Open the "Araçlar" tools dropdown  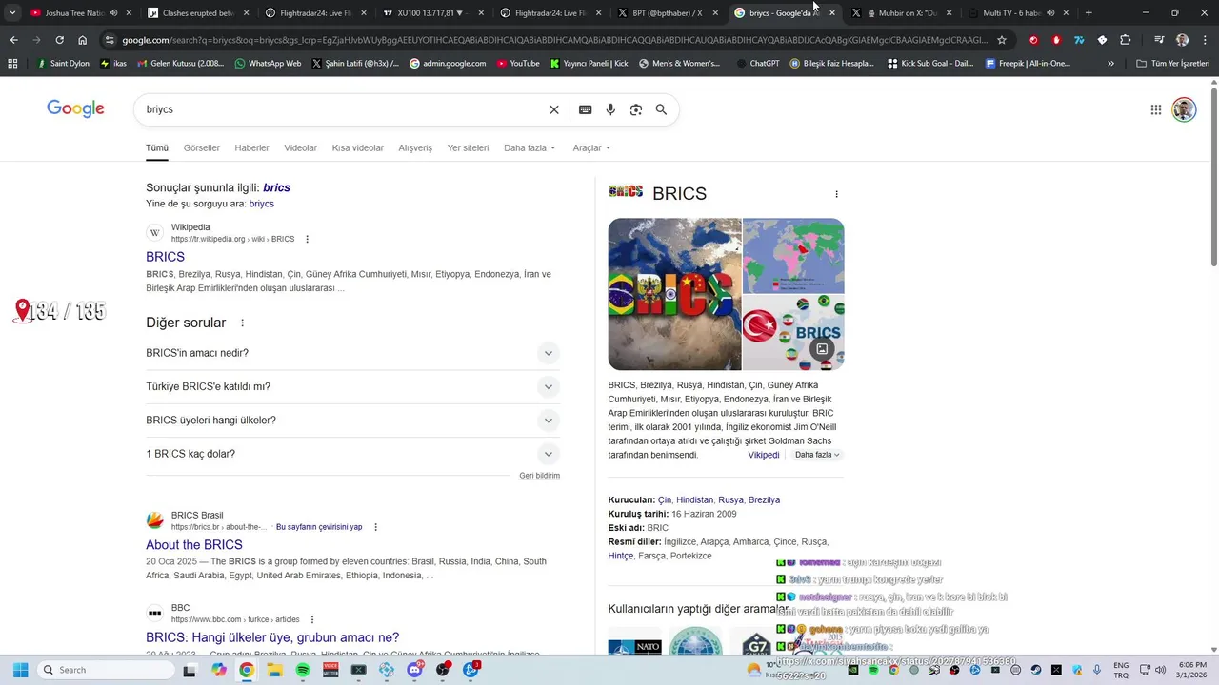591,147
